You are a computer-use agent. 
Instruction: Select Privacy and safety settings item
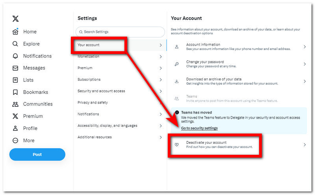coord(93,102)
